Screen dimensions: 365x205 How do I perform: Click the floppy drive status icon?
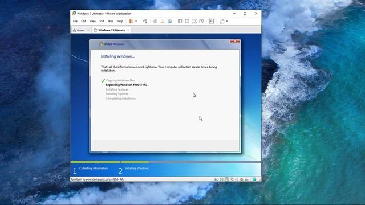tap(226, 179)
